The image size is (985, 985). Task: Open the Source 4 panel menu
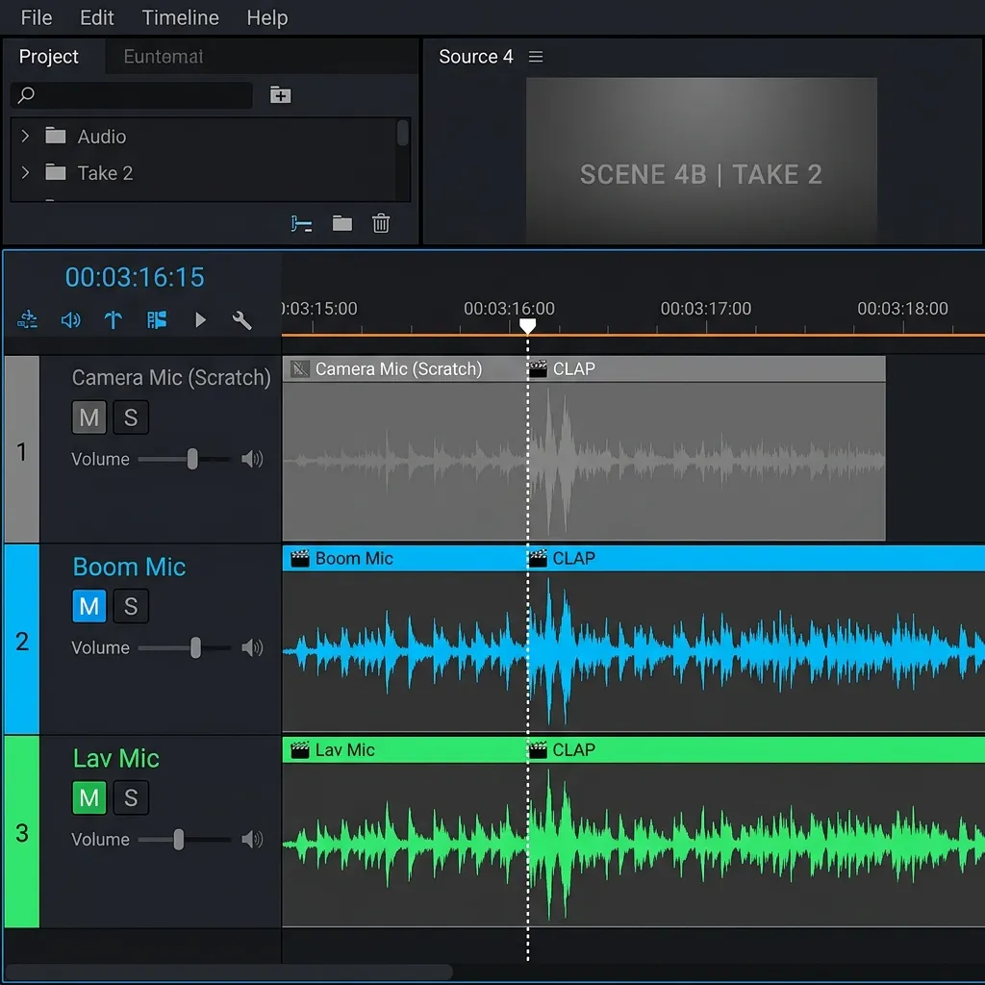(536, 57)
